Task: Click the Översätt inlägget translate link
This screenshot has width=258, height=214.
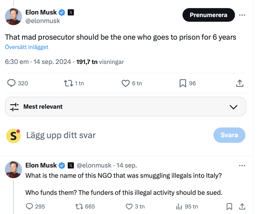Action: click(x=27, y=47)
